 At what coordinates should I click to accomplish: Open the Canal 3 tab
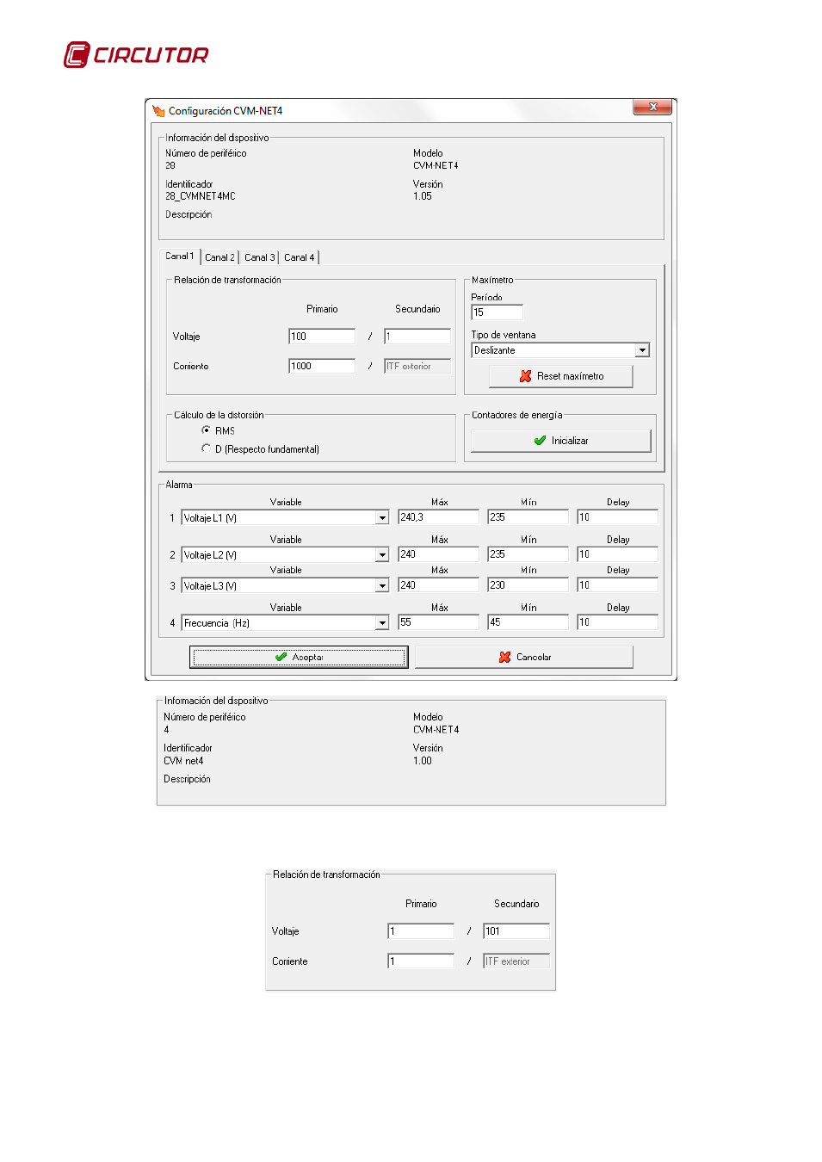click(259, 257)
